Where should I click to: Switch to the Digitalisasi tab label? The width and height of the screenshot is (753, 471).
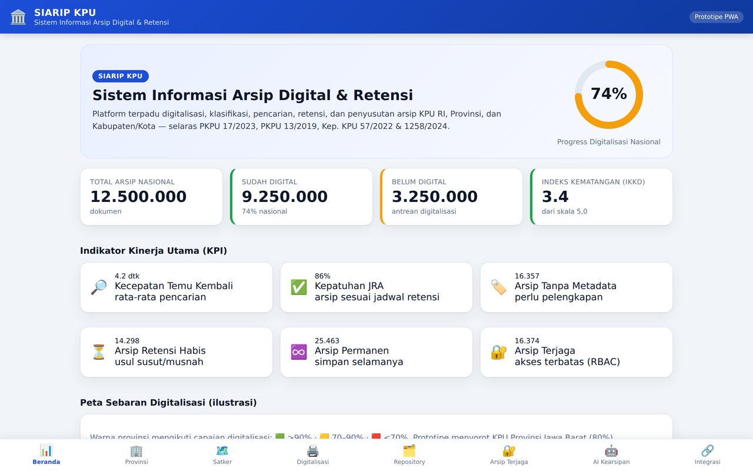(313, 462)
